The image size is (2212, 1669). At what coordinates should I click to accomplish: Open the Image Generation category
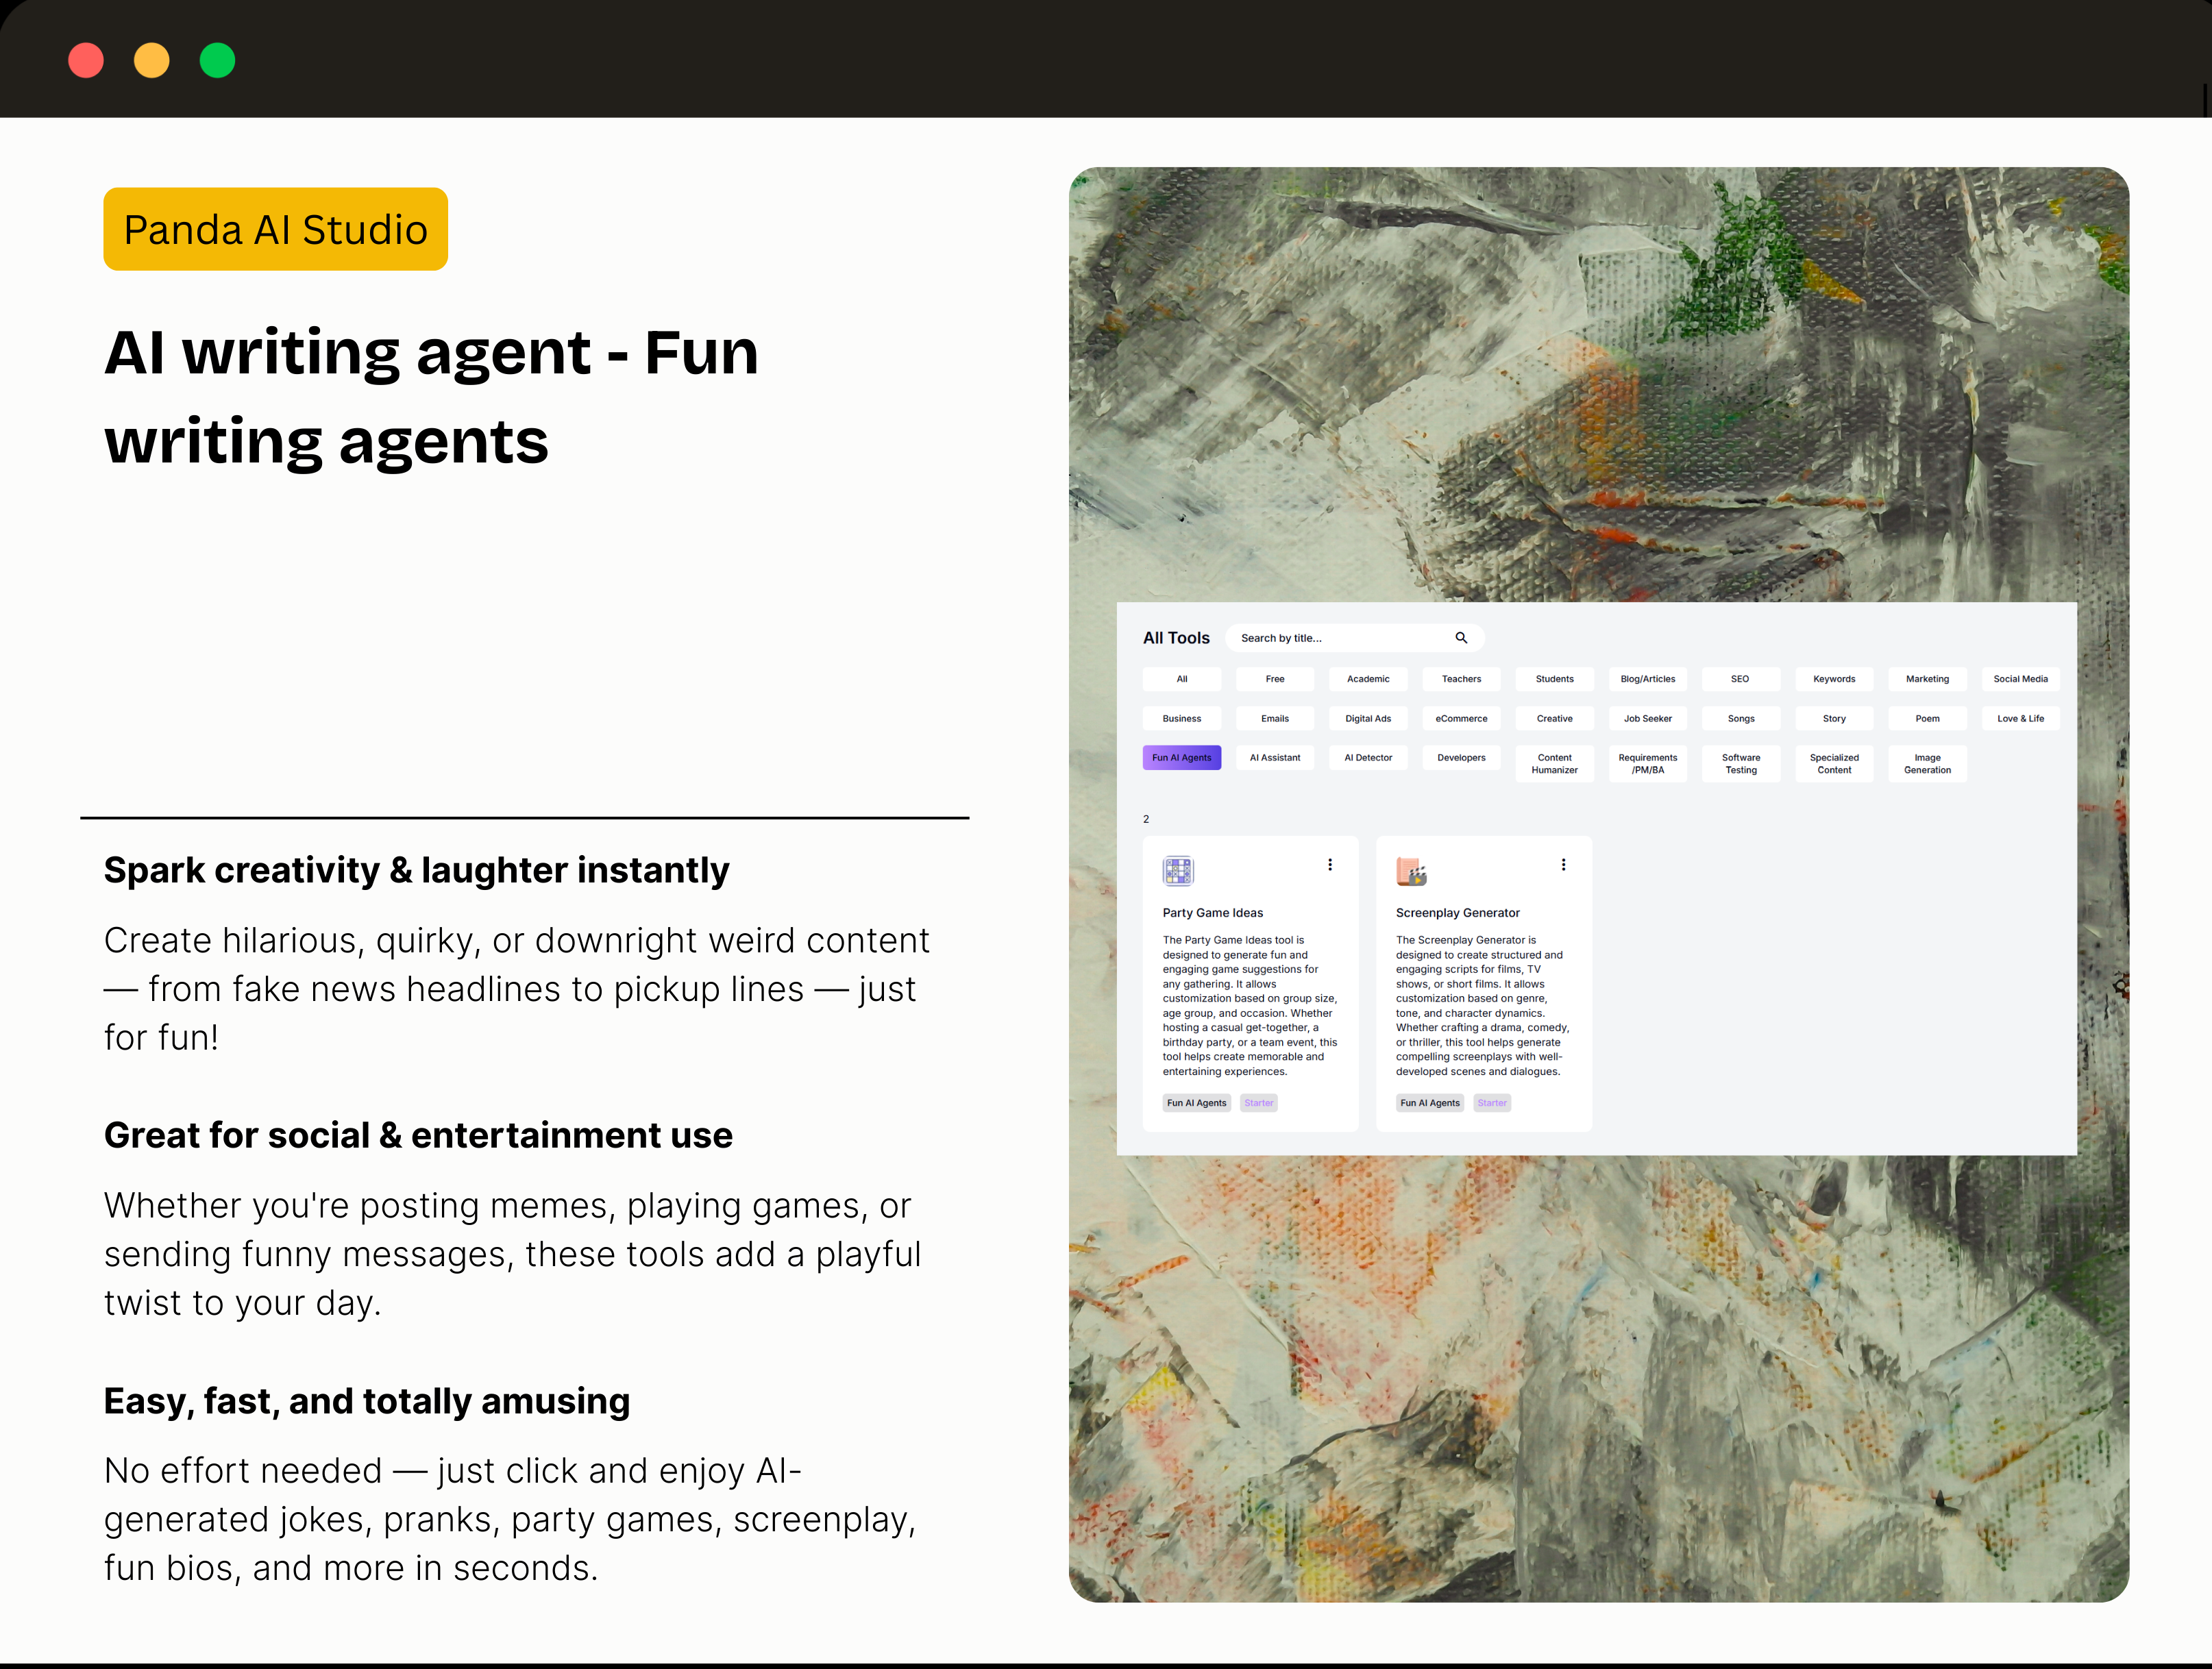point(1927,764)
